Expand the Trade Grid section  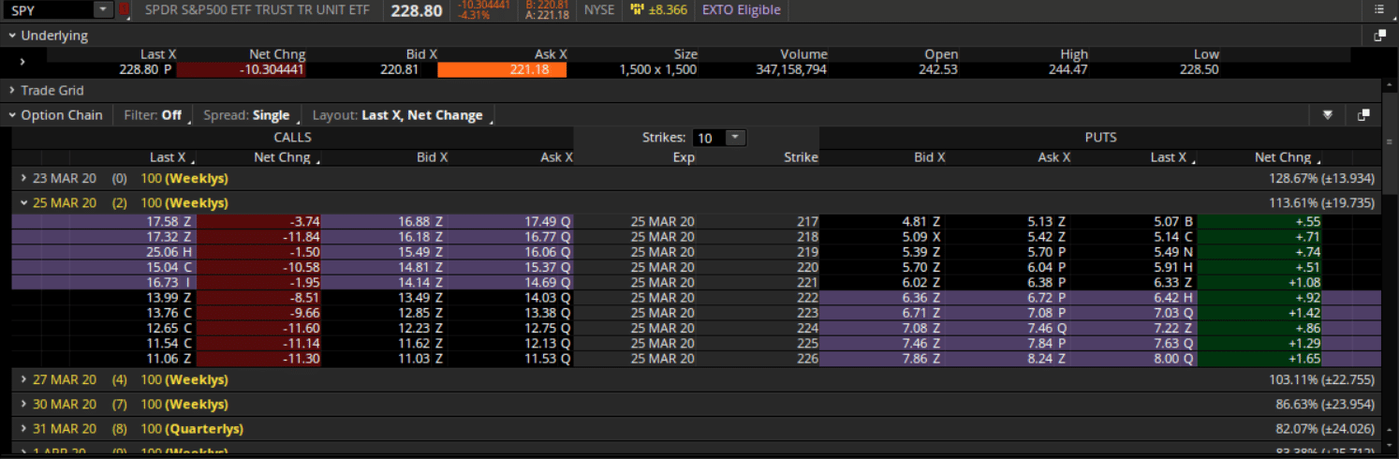tap(13, 91)
